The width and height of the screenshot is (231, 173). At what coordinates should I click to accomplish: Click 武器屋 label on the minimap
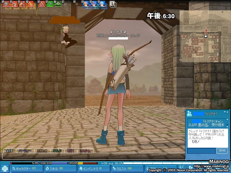(x=214, y=59)
